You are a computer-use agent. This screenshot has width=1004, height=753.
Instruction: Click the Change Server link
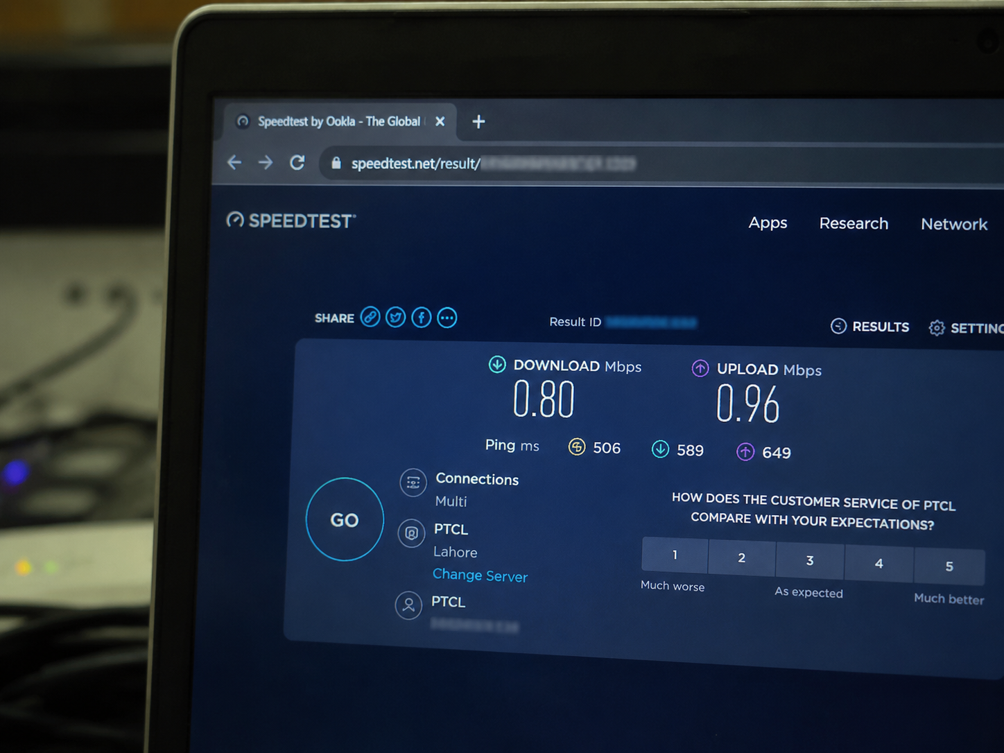pyautogui.click(x=480, y=575)
